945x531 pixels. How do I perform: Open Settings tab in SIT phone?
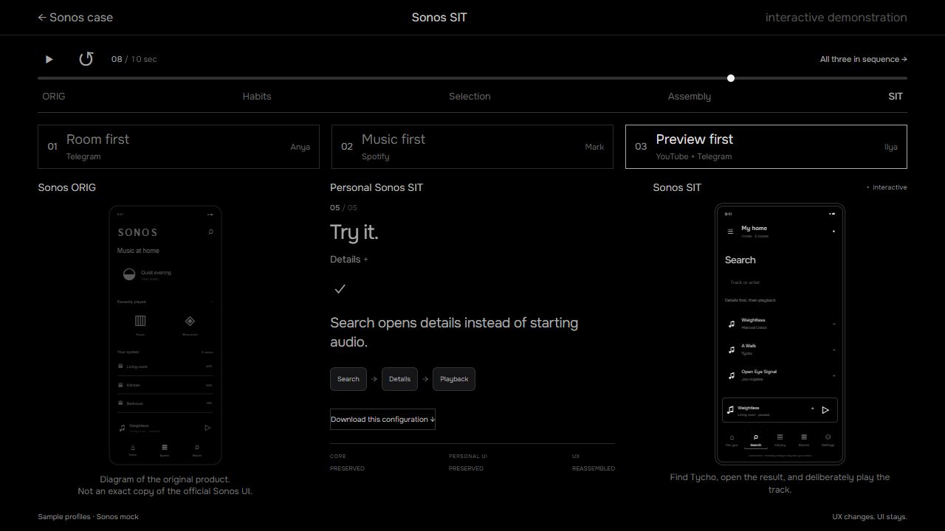click(828, 440)
